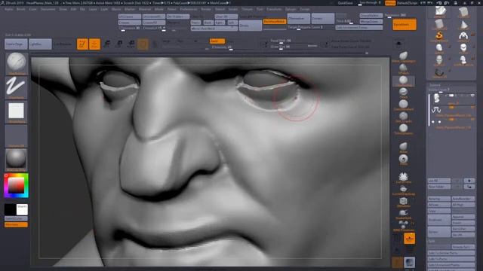The height and width of the screenshot is (271, 483).
Task: Click the Append subtool button
Action: [x=463, y=217]
